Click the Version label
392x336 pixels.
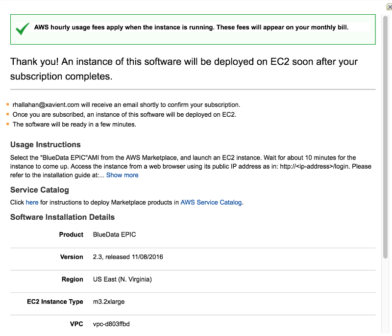[x=72, y=257]
